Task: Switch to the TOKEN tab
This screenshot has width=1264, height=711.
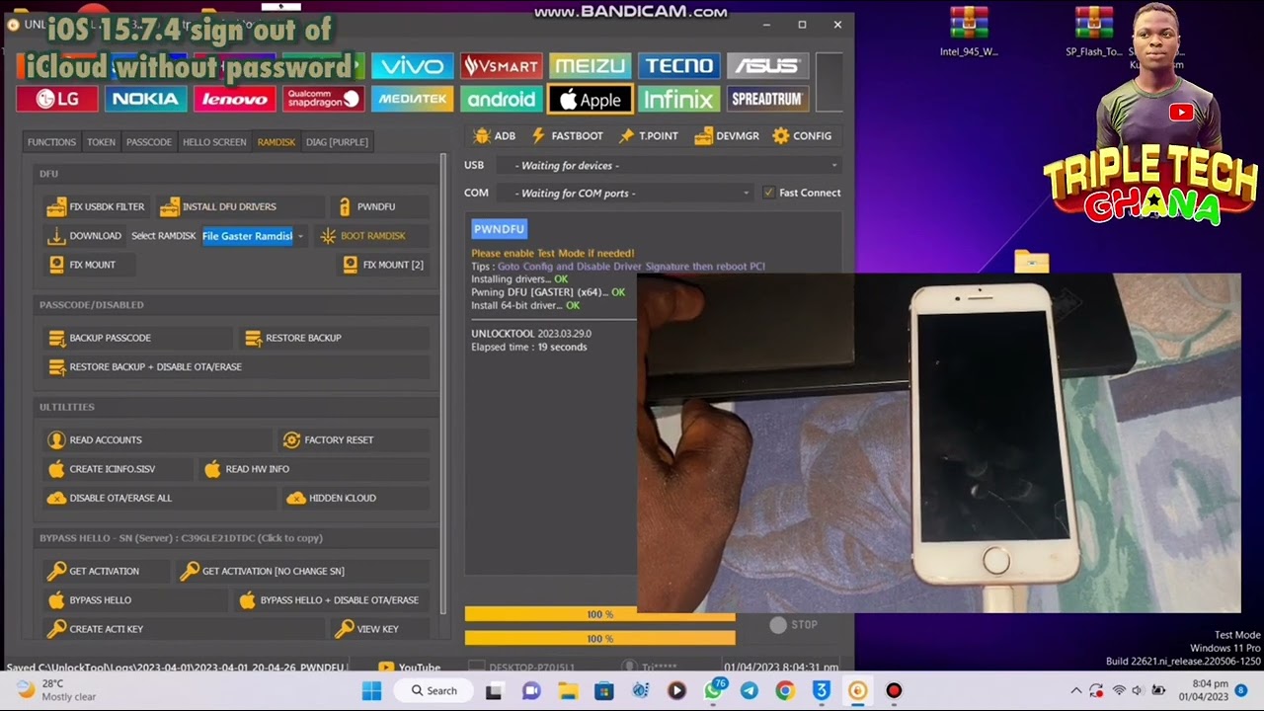Action: [101, 142]
